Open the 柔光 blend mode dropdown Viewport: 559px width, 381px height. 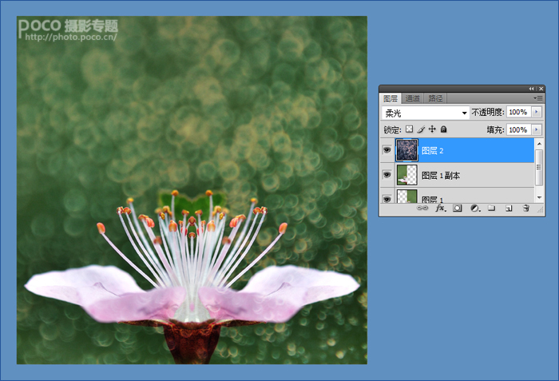tap(426, 113)
